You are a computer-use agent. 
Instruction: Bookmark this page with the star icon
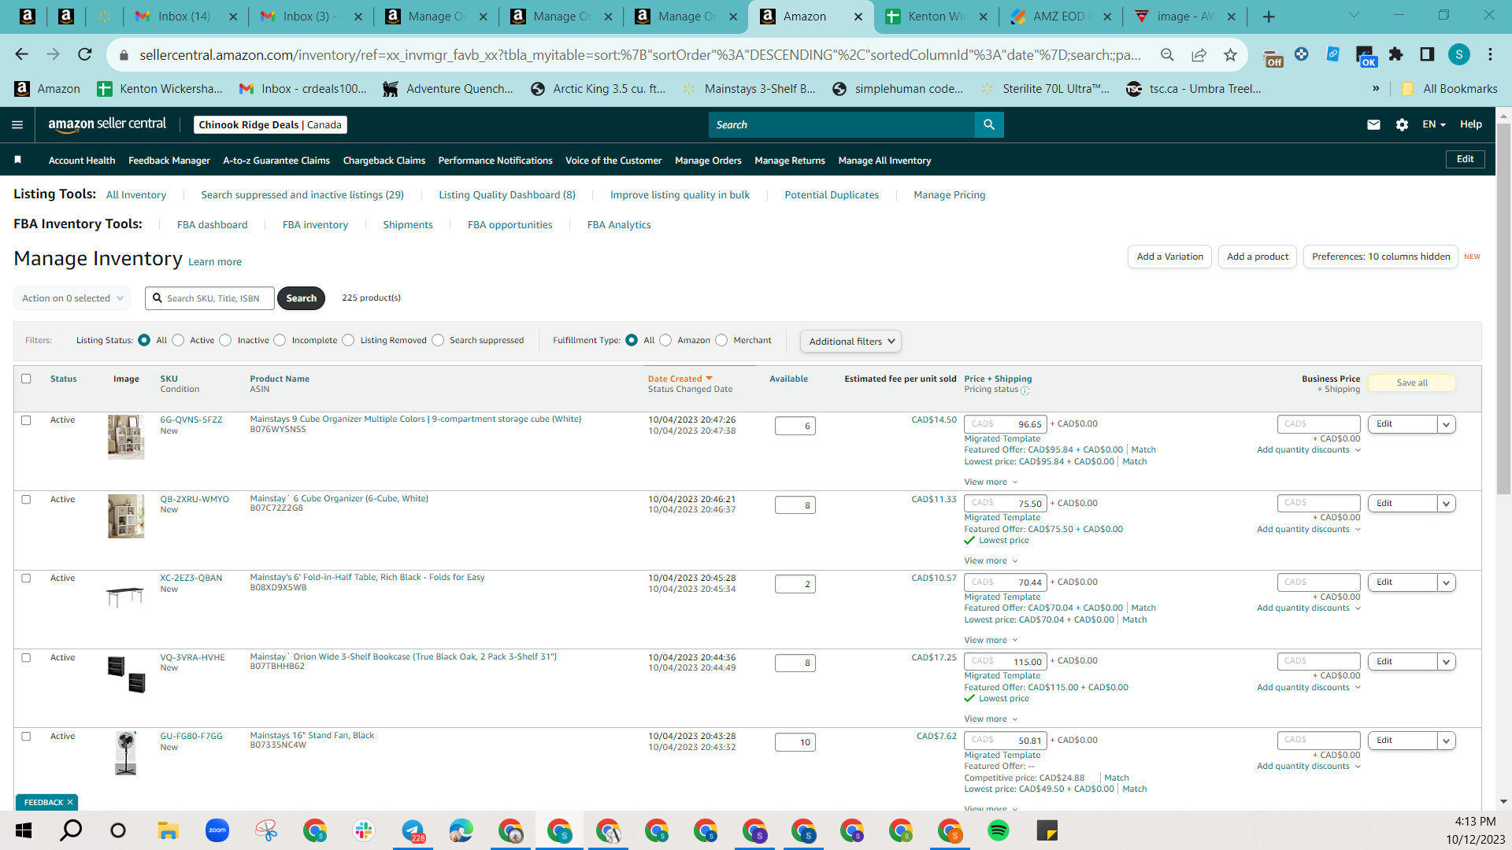click(x=1230, y=54)
